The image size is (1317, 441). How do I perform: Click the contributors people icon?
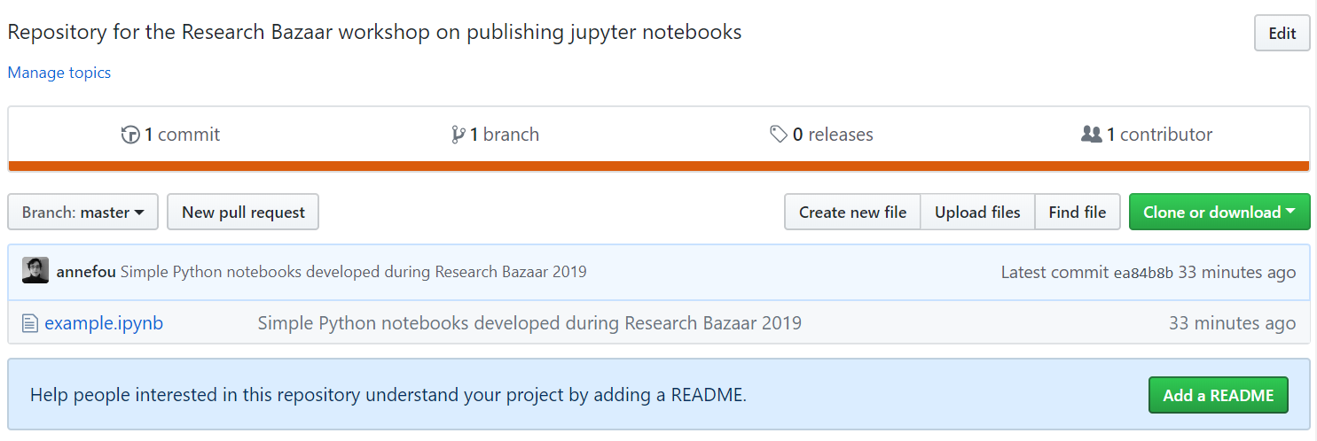tap(1092, 135)
